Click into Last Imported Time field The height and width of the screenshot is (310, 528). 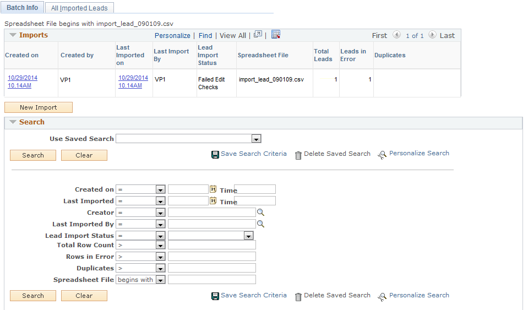[x=255, y=201]
